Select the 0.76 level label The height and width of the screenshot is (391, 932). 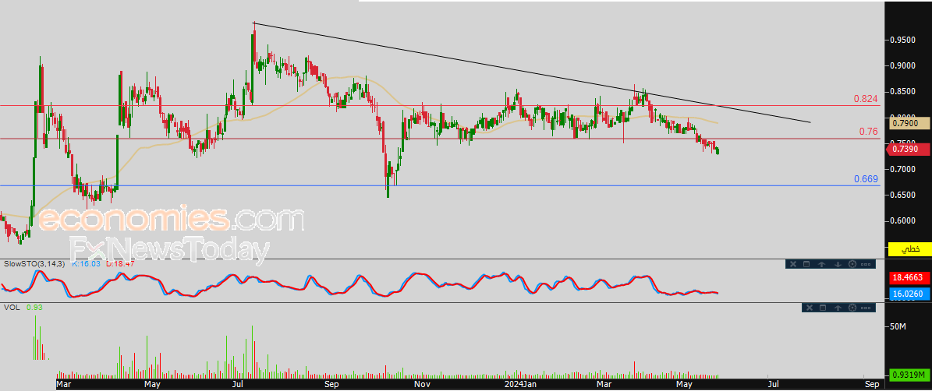(x=868, y=131)
